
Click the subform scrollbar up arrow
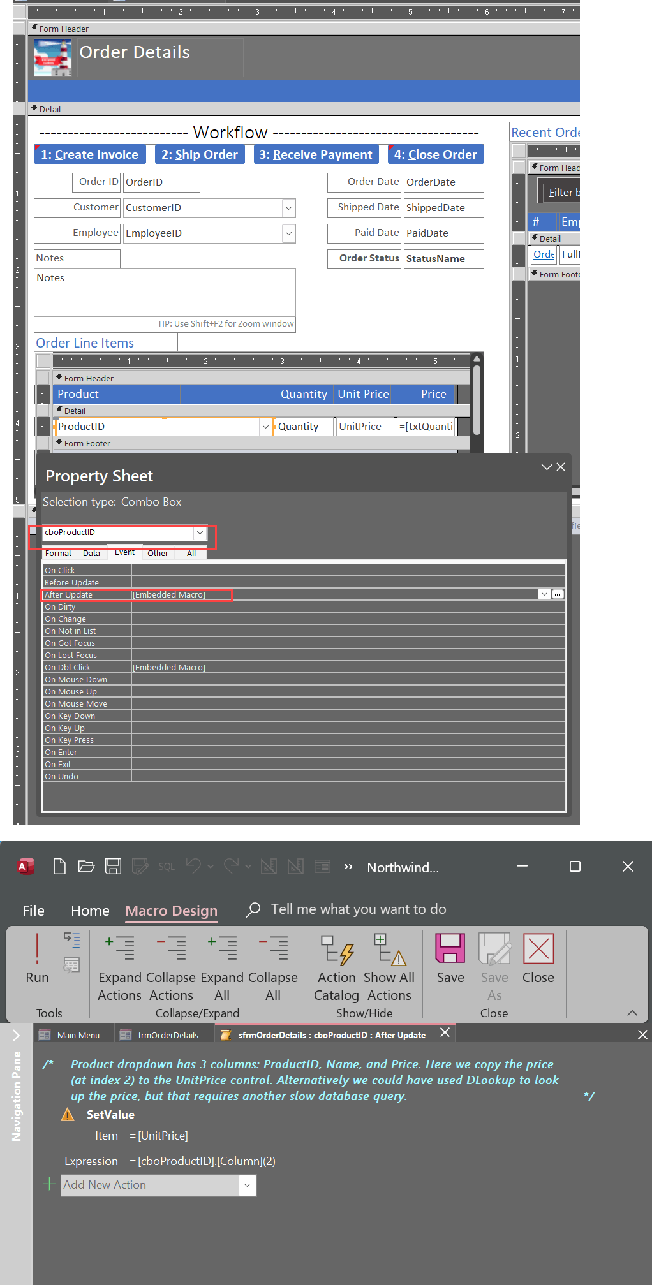point(477,359)
